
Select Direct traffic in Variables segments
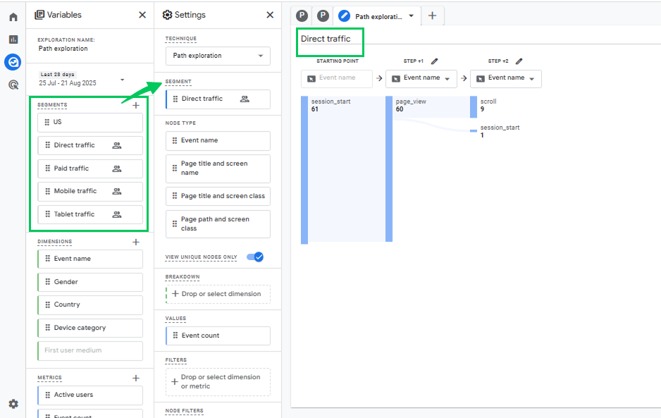(x=90, y=145)
